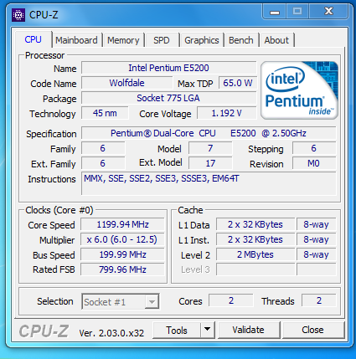
Task: Click the L1 Inst. 8-way associativity
Action: tap(317, 239)
